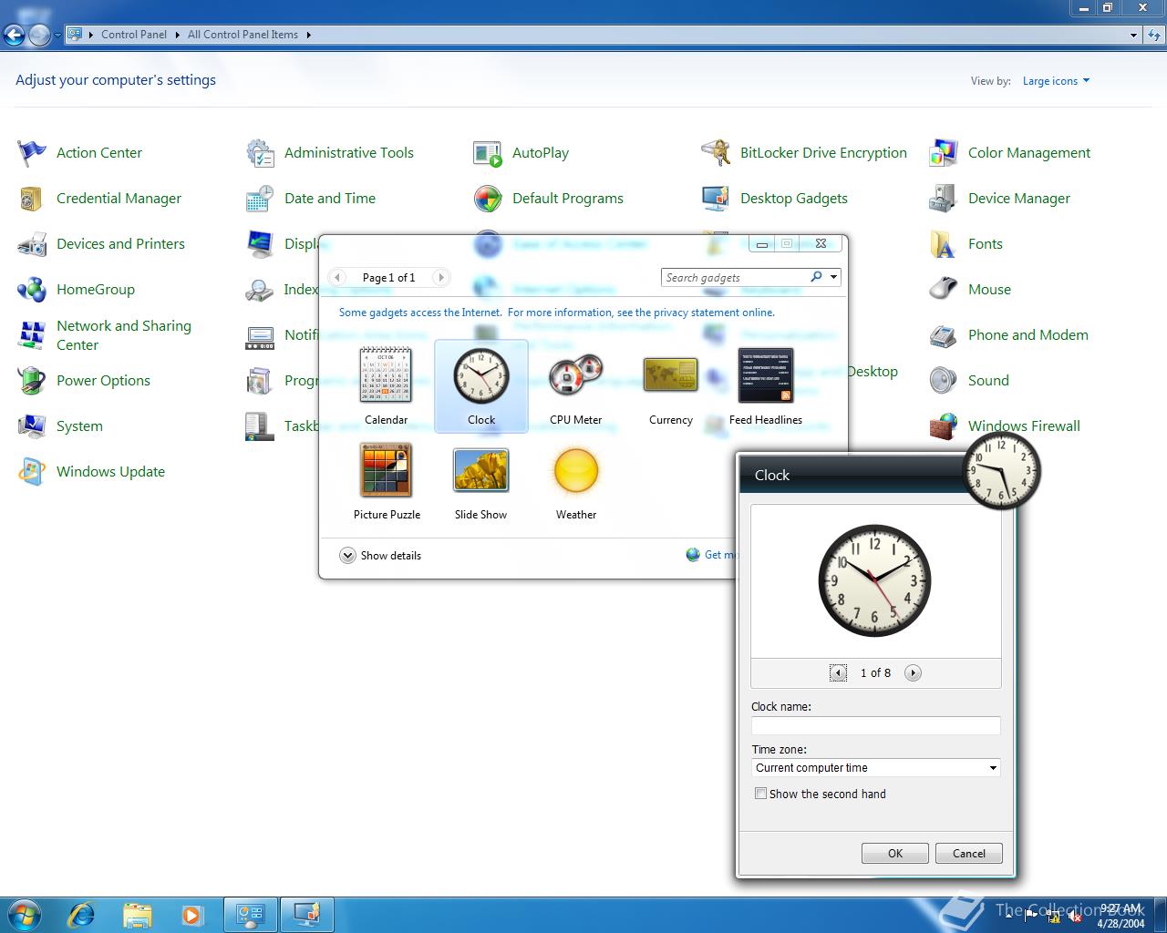Confirm clock settings with OK

(895, 853)
